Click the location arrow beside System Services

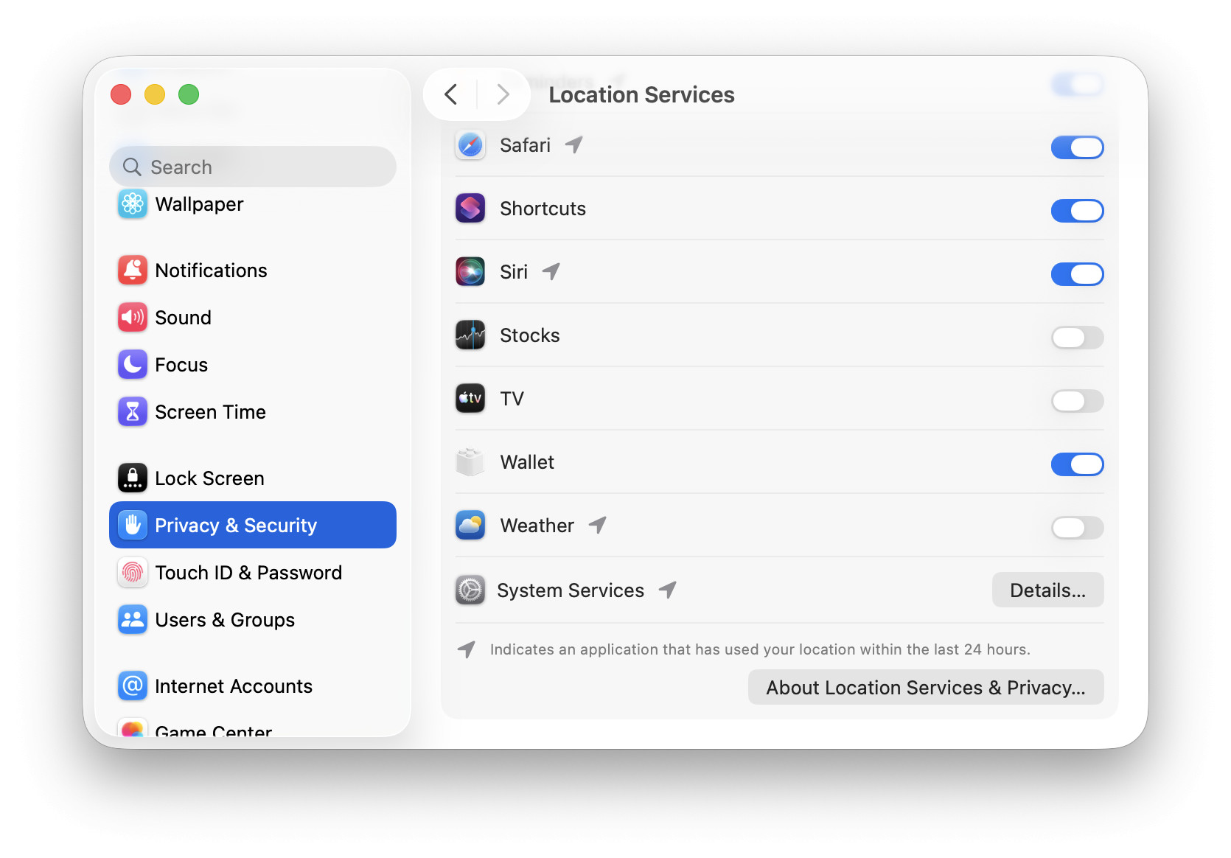(668, 590)
